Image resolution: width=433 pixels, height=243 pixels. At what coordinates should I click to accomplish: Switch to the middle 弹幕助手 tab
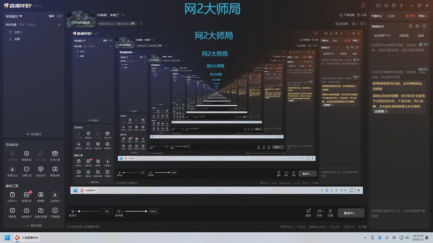click(x=404, y=36)
